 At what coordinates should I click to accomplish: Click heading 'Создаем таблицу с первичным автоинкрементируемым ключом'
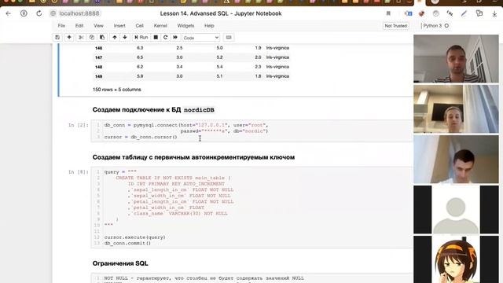pos(193,157)
